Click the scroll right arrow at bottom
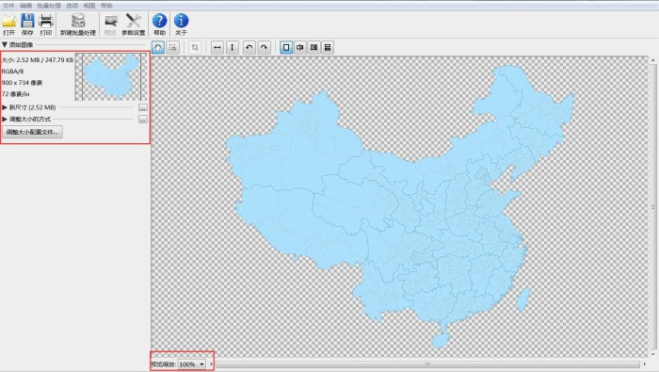The height and width of the screenshot is (372, 659). tap(645, 364)
